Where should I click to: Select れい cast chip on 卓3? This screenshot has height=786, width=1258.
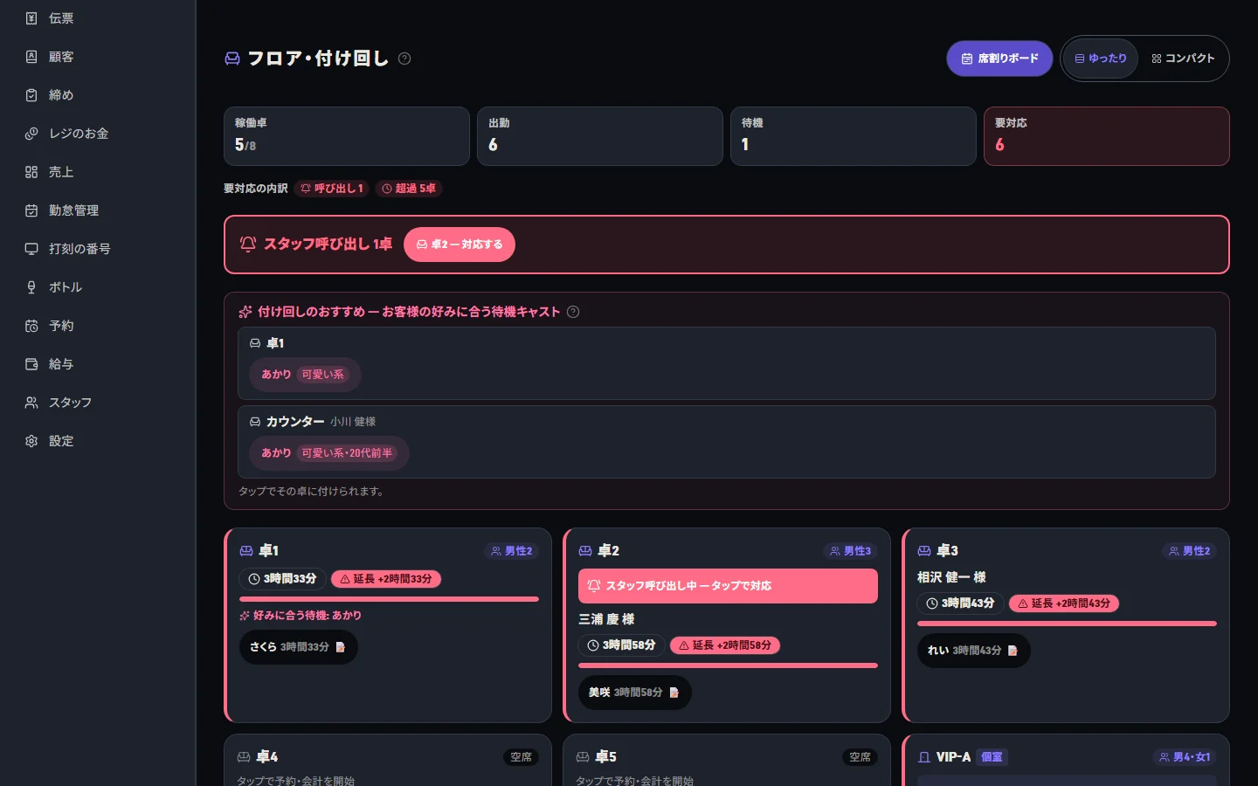click(x=974, y=651)
